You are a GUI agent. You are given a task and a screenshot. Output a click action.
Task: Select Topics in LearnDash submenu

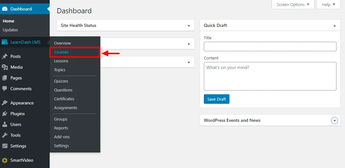(60, 70)
